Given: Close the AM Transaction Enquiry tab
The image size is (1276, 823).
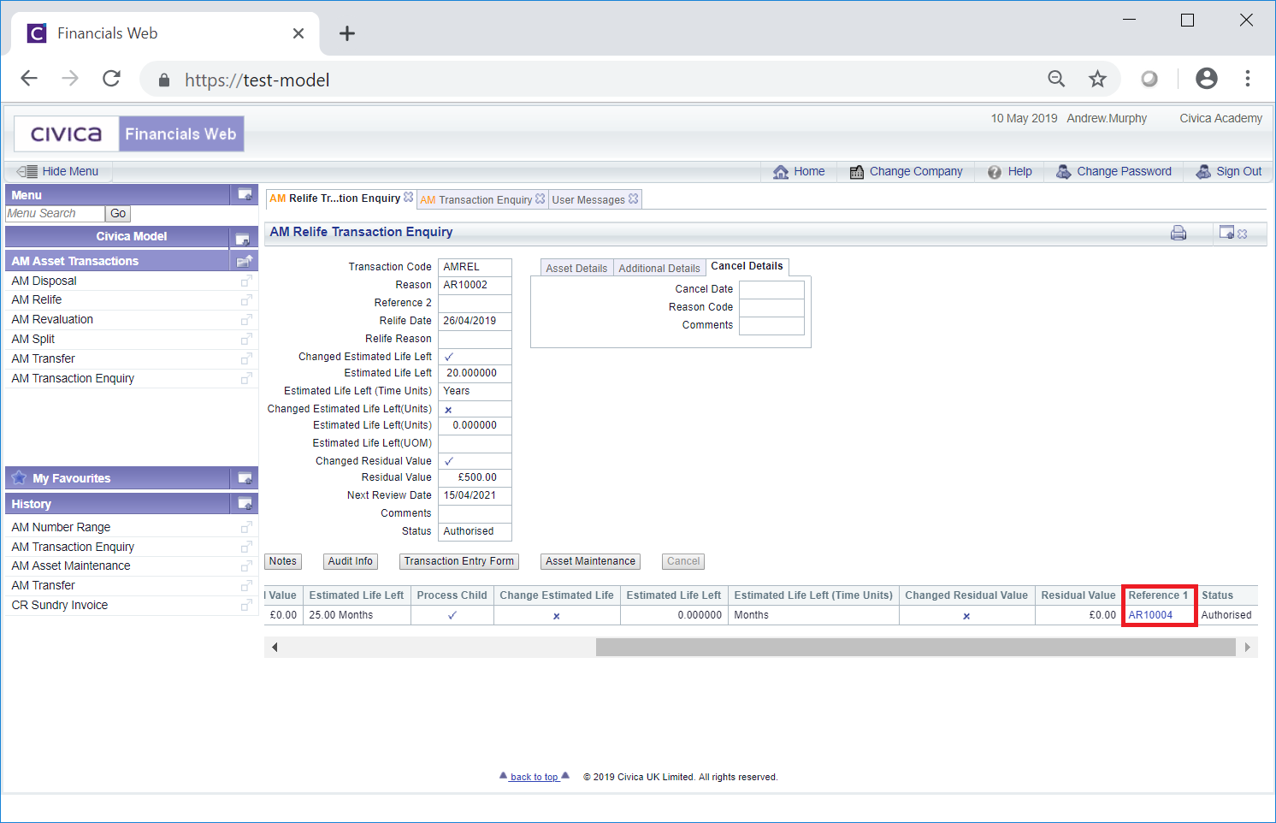Looking at the screenshot, I should tap(540, 198).
